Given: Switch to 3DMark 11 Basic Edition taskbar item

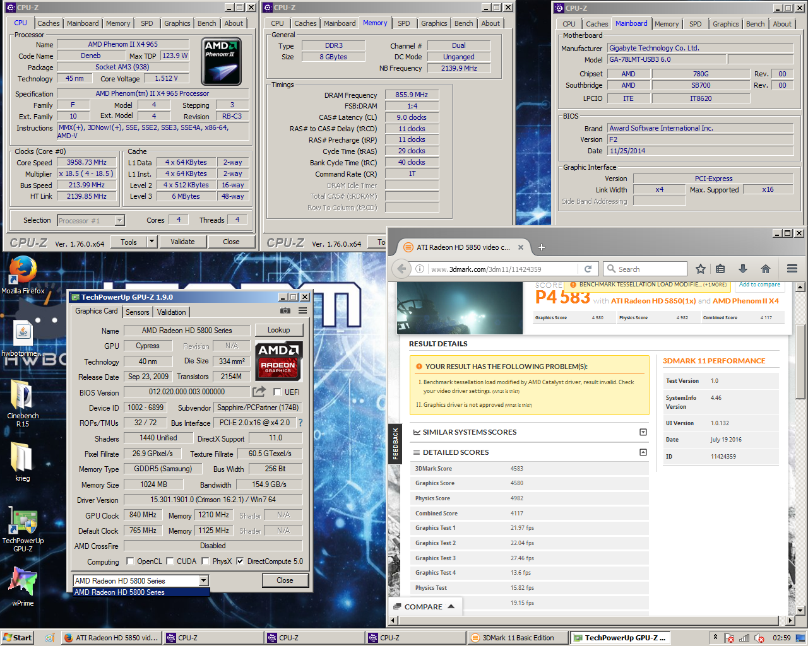Looking at the screenshot, I should [518, 638].
